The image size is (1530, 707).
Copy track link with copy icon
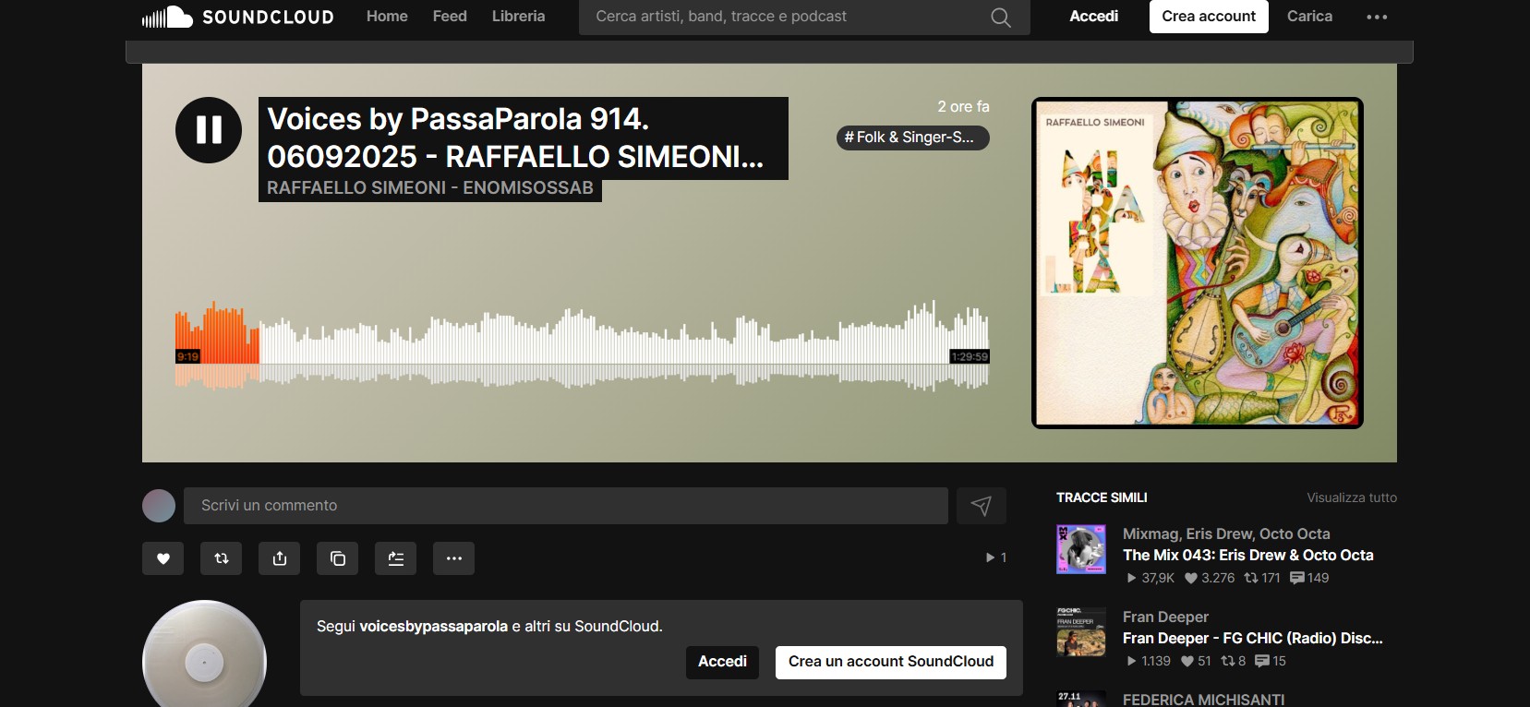(338, 558)
